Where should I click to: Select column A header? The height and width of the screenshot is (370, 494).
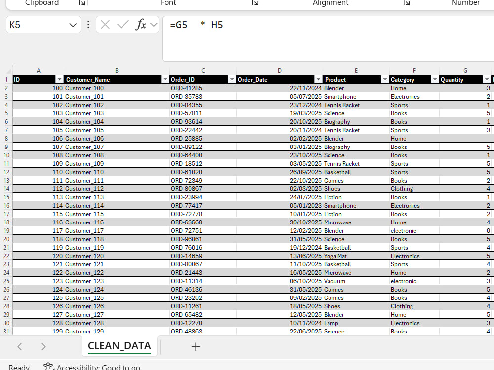39,71
